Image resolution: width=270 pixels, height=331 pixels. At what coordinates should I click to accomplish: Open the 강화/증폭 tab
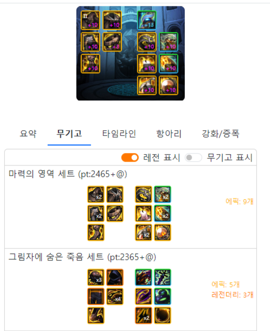point(221,133)
